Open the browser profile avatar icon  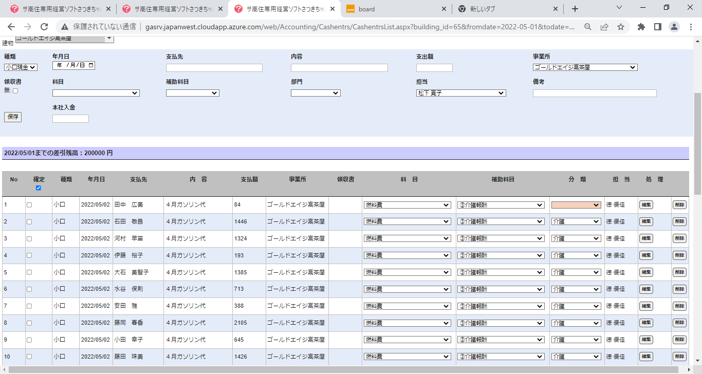tap(674, 27)
